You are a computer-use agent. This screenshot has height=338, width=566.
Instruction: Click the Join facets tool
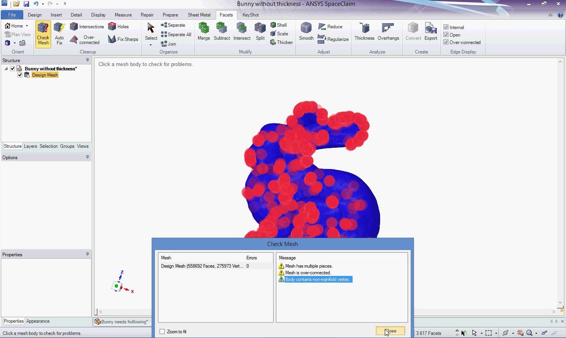169,44
